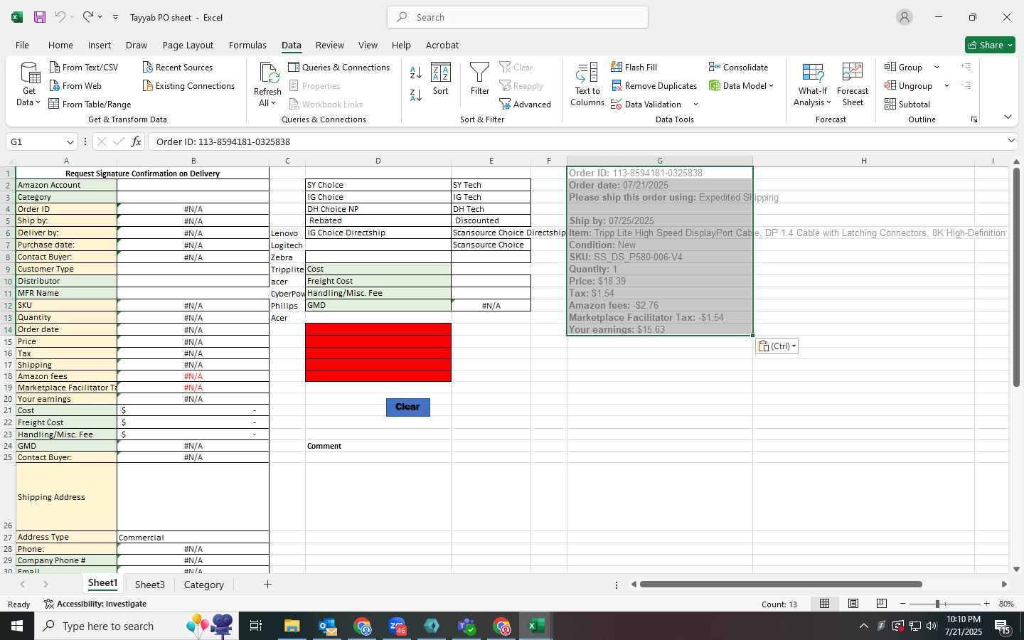Sort Z to A descending
Image resolution: width=1024 pixels, height=640 pixels.
[x=416, y=95]
